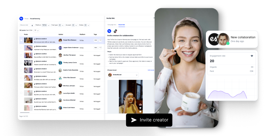Click the horizontal scrollbar under the posts table
Image resolution: width=273 pixels, height=136 pixels.
pos(25,113)
